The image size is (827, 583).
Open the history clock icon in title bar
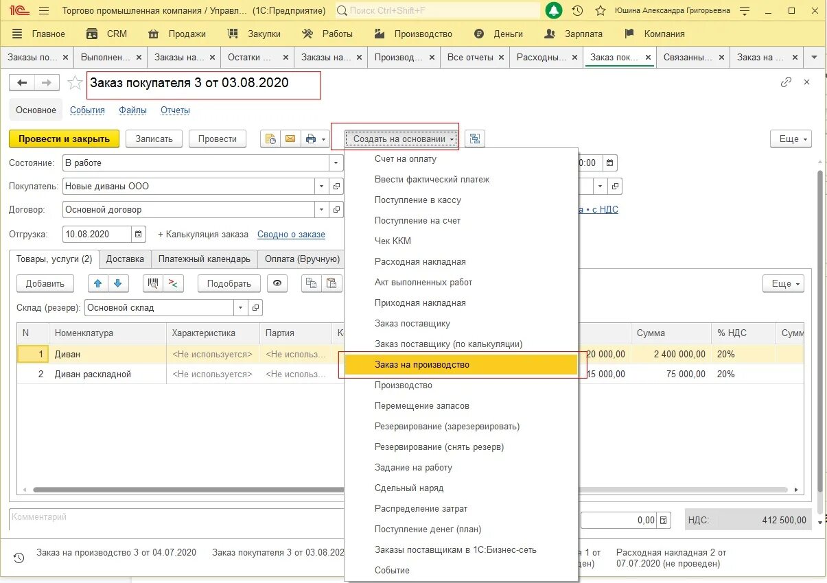(577, 11)
